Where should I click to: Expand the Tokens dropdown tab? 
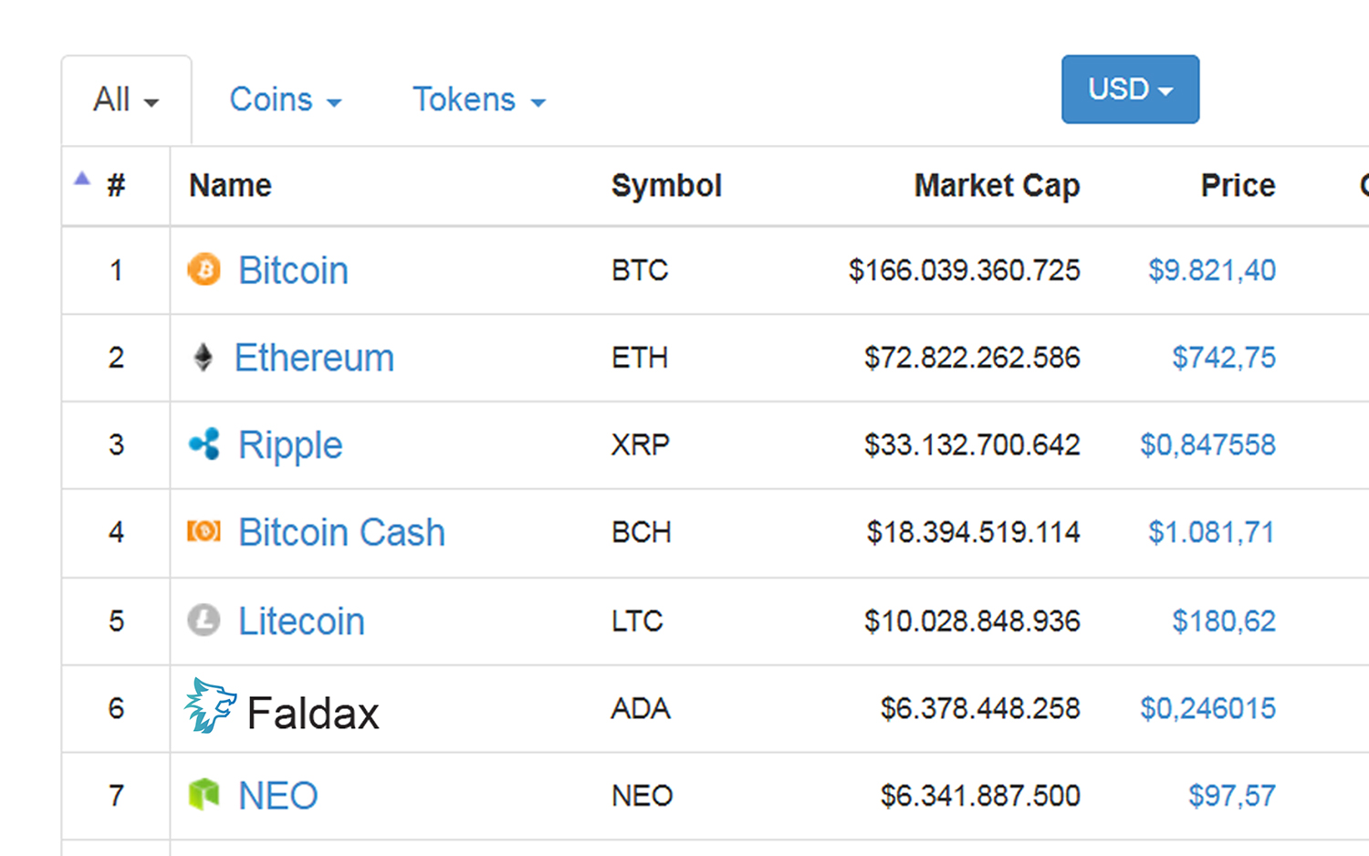click(478, 99)
